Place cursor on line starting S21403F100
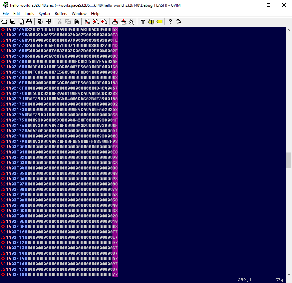 point(59,232)
